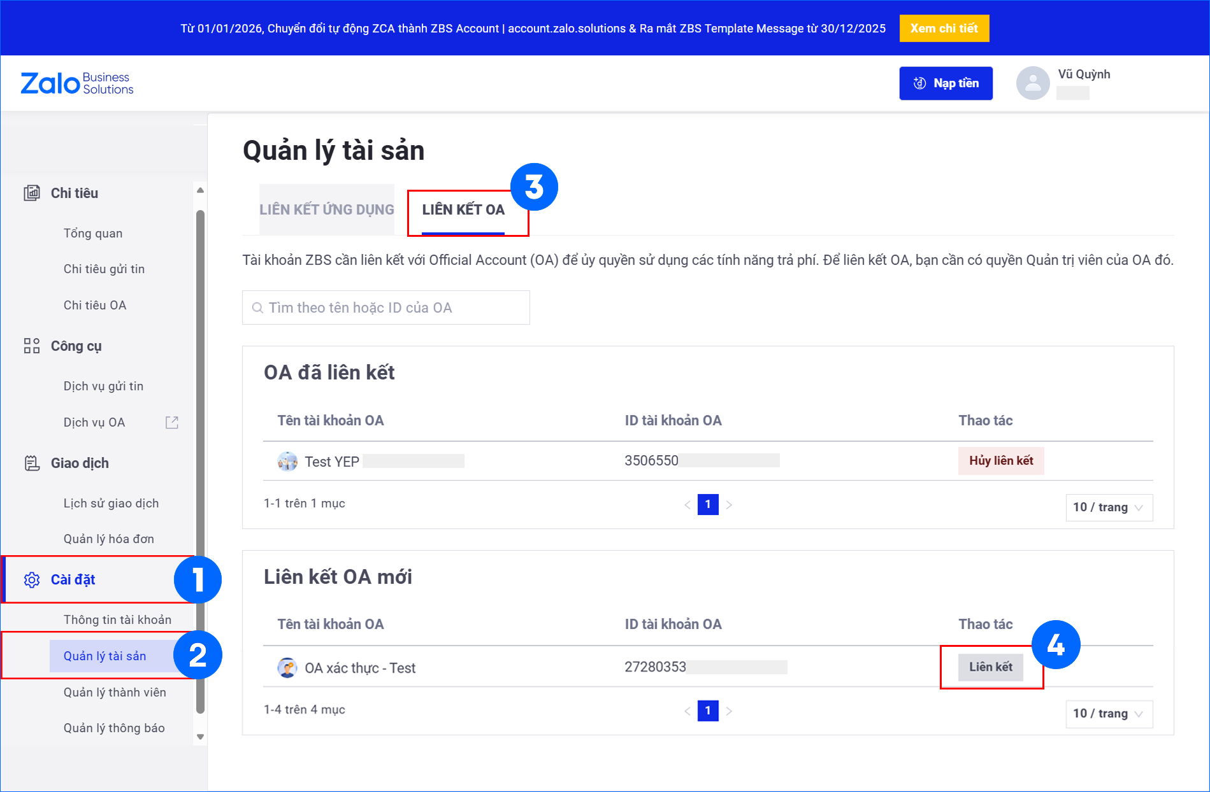The width and height of the screenshot is (1210, 792).
Task: Click the Giao dịch icon in sidebar
Action: pos(32,463)
